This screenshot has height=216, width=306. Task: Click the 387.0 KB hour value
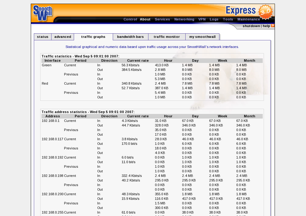click(162, 88)
